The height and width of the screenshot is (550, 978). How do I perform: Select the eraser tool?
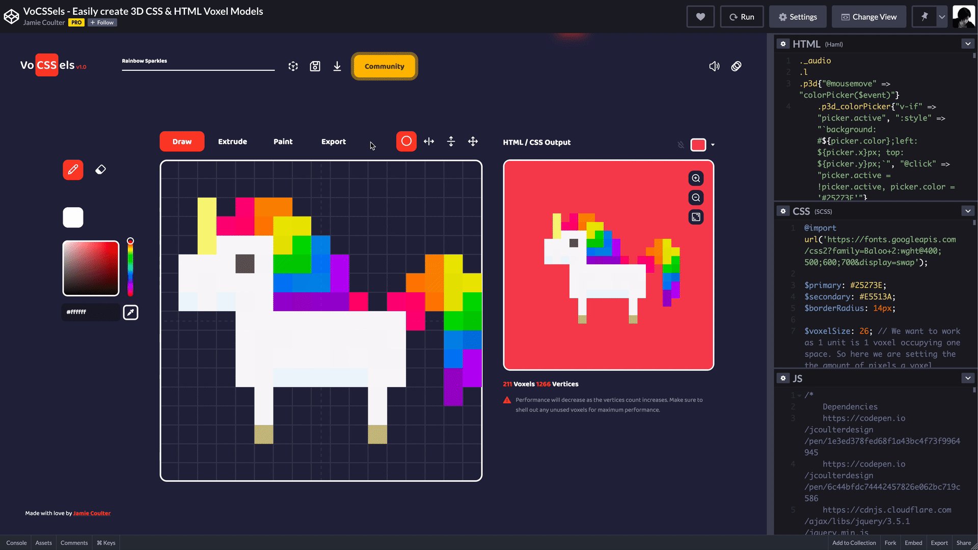(x=100, y=170)
